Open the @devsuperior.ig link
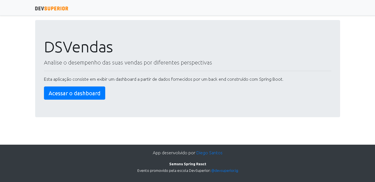 pyautogui.click(x=224, y=170)
